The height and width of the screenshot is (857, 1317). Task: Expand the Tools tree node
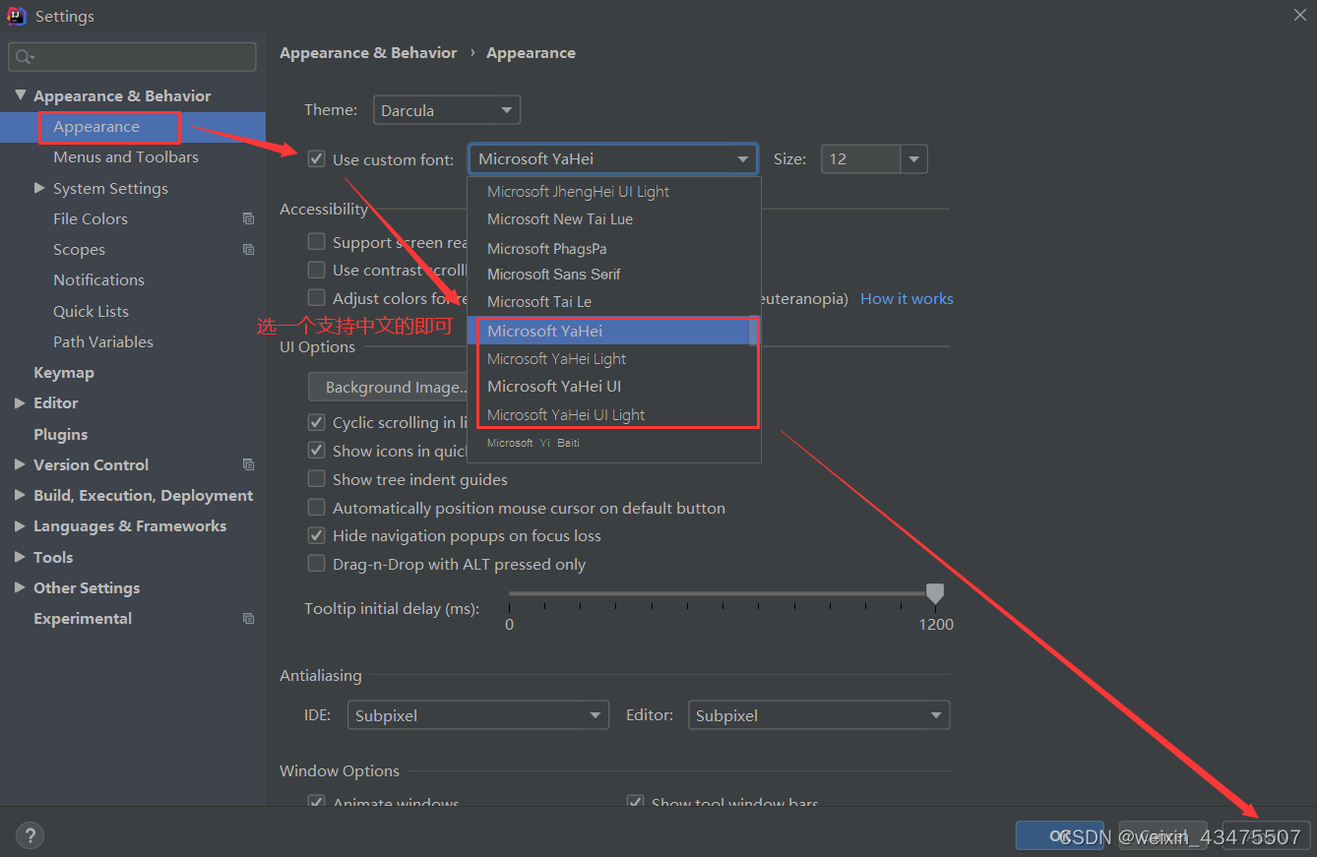click(x=21, y=557)
